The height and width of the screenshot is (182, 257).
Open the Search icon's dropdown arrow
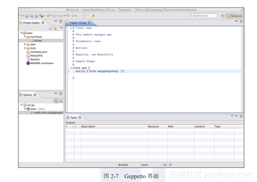(51, 16)
